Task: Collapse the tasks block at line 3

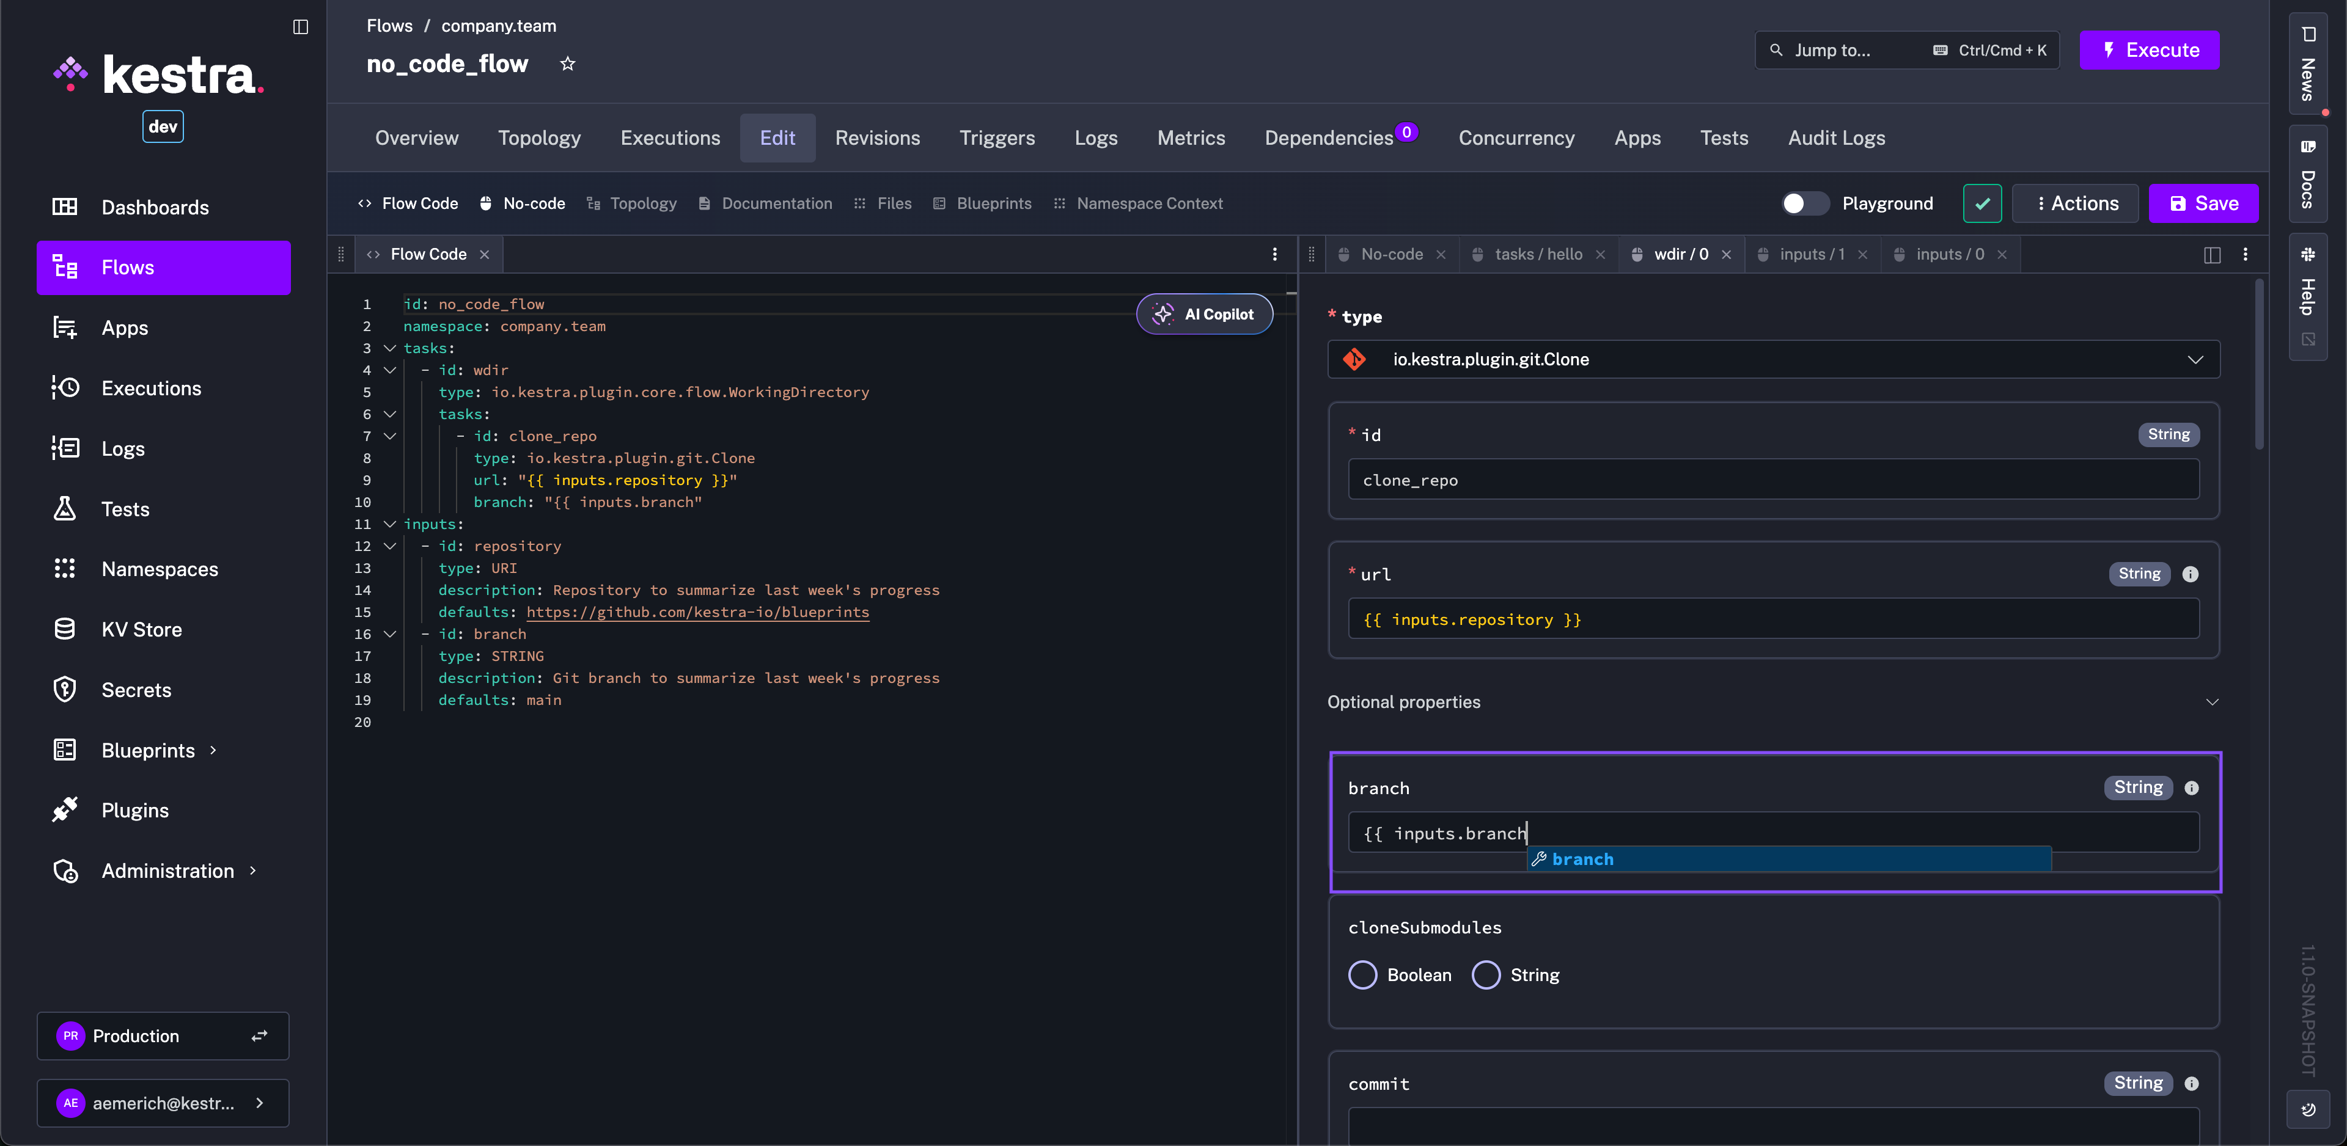Action: tap(390, 348)
